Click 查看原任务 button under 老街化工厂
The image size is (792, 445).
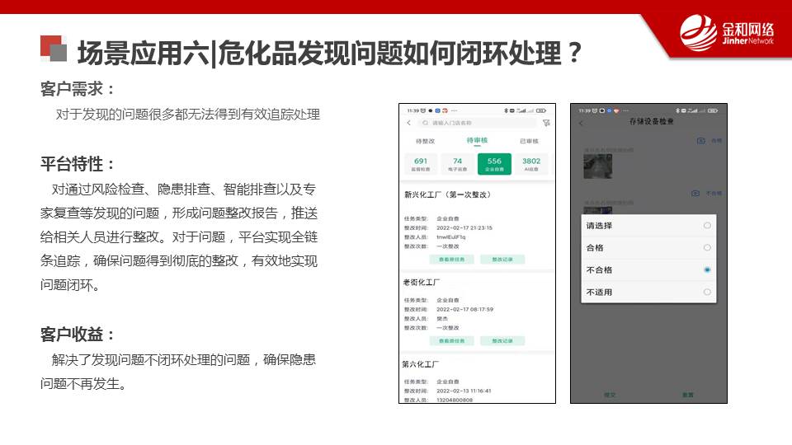tap(451, 341)
